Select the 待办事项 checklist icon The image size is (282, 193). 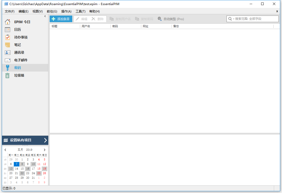click(7, 37)
